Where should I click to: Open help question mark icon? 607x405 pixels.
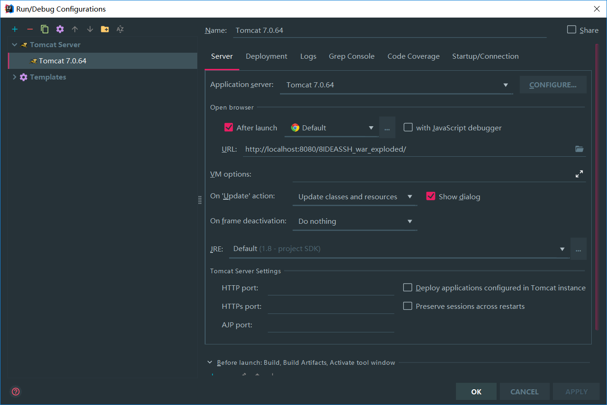(16, 392)
